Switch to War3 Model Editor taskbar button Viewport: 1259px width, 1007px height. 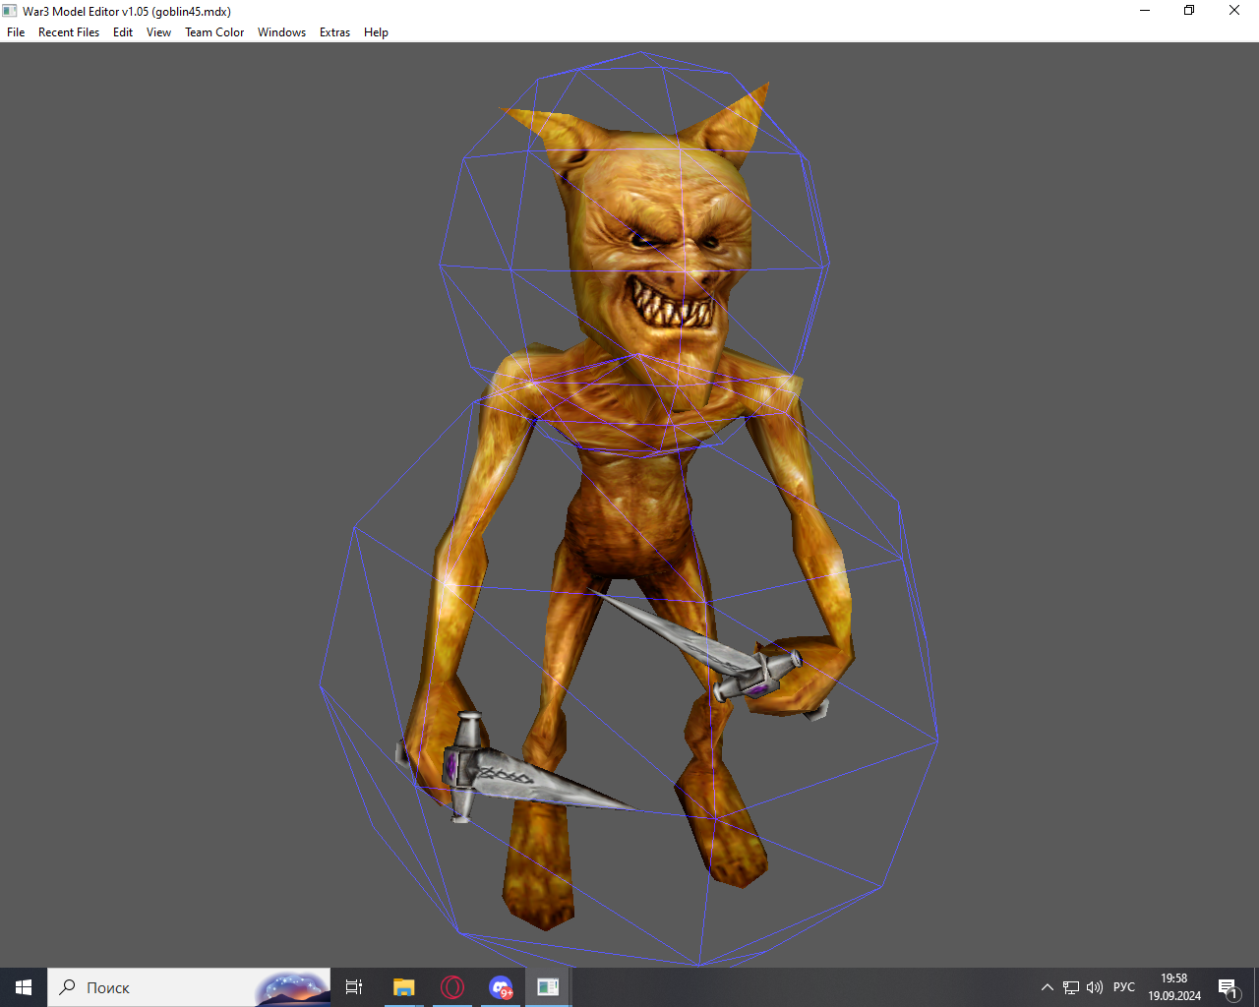[x=548, y=987]
